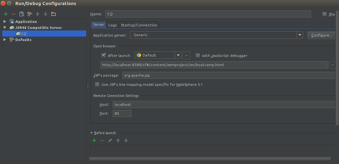
Task: Click the JSR45 Compatible Server icon
Action: pyautogui.click(x=12, y=27)
